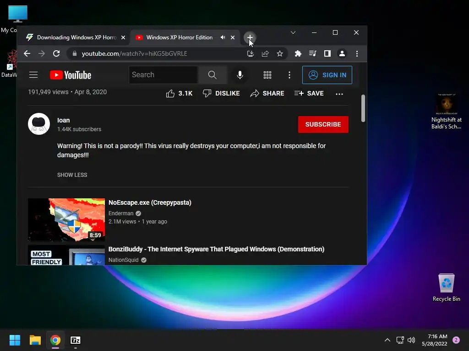
Task: Click the BonziBuddy MOST FRIENDLY thumbnail
Action: (66, 255)
